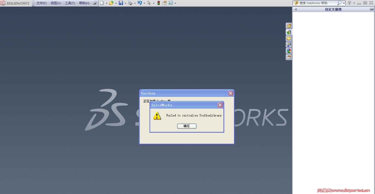Screen dimensions: 375x194
Task: Click the magnifying glass search icon
Action: [x=339, y=3]
